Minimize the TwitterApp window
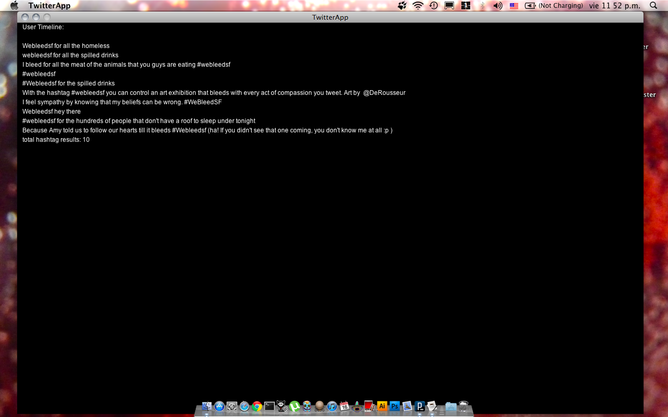This screenshot has height=417, width=668. tap(36, 17)
